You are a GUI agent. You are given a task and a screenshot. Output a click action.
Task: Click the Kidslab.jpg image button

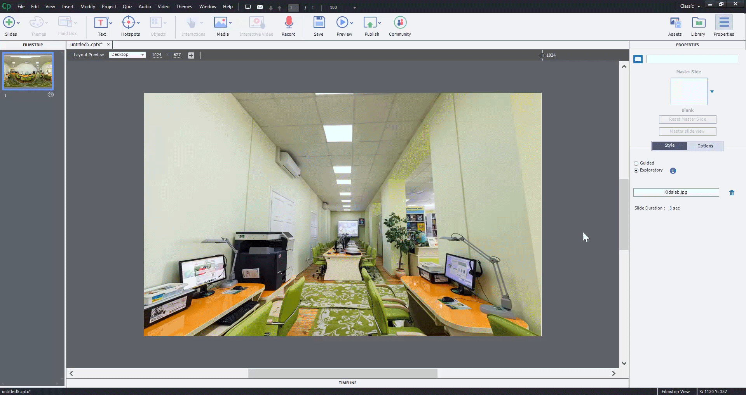point(676,192)
